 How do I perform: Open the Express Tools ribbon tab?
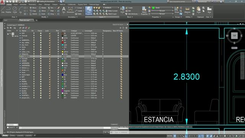[83, 5]
